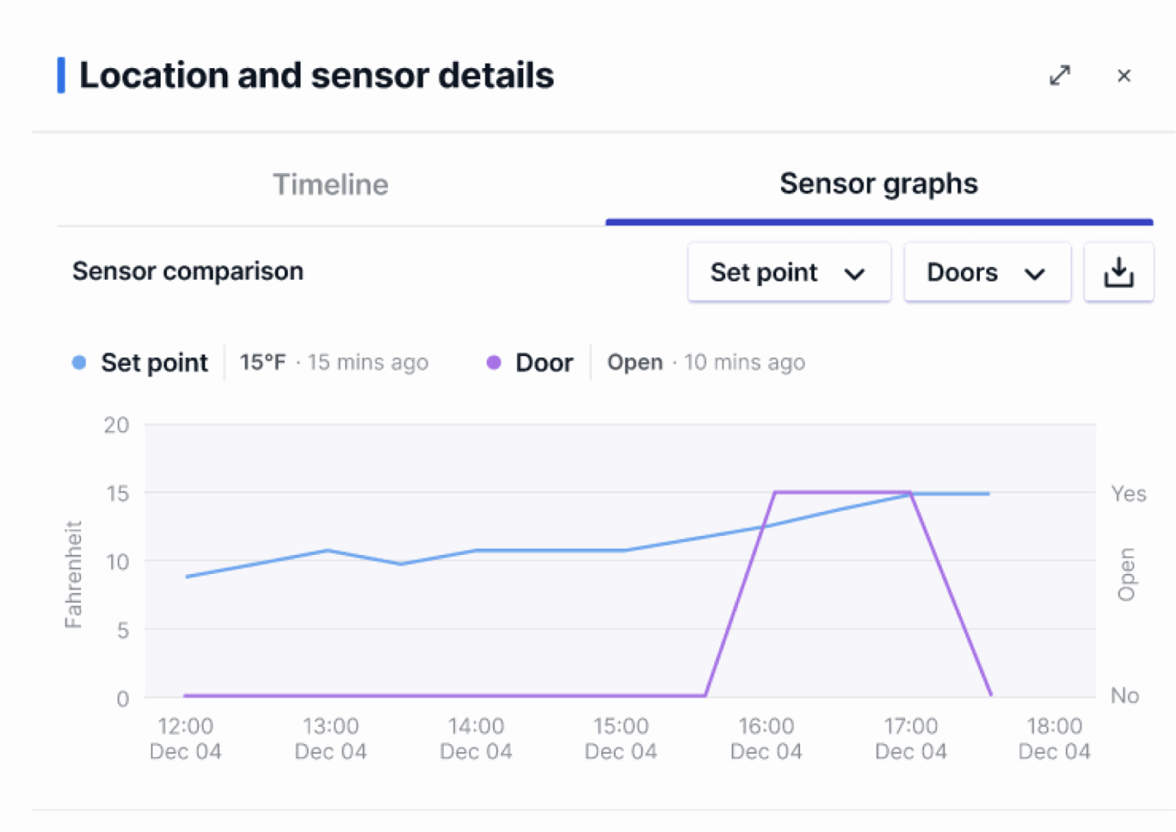Viewport: 1176px width, 832px height.
Task: Switch to the Timeline tab
Action: [331, 184]
